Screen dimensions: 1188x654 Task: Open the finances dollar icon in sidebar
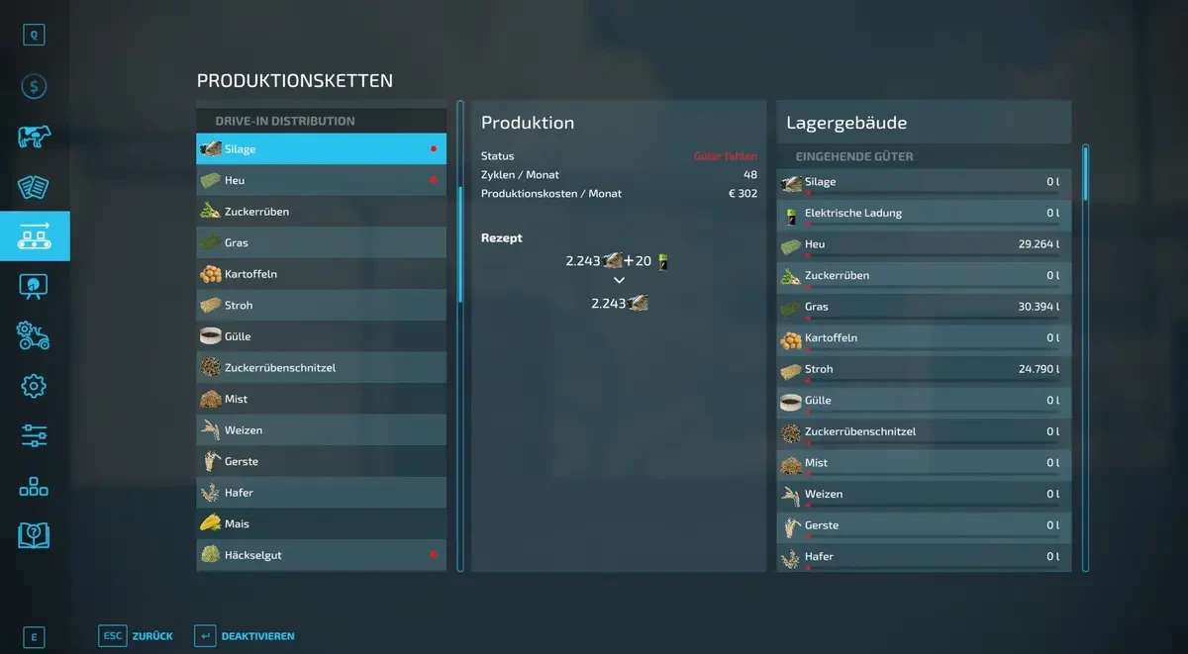(35, 86)
